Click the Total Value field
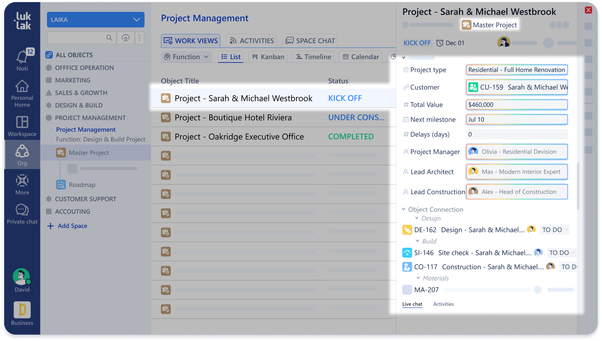Screen dimensions: 602x341 point(517,105)
